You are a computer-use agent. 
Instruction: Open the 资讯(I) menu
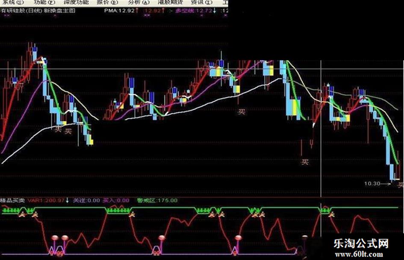(201, 2)
